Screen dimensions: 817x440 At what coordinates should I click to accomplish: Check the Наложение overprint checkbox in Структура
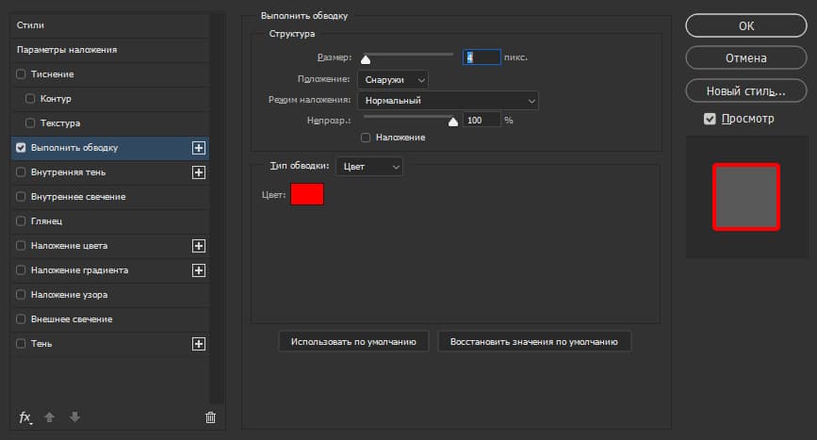click(x=366, y=138)
